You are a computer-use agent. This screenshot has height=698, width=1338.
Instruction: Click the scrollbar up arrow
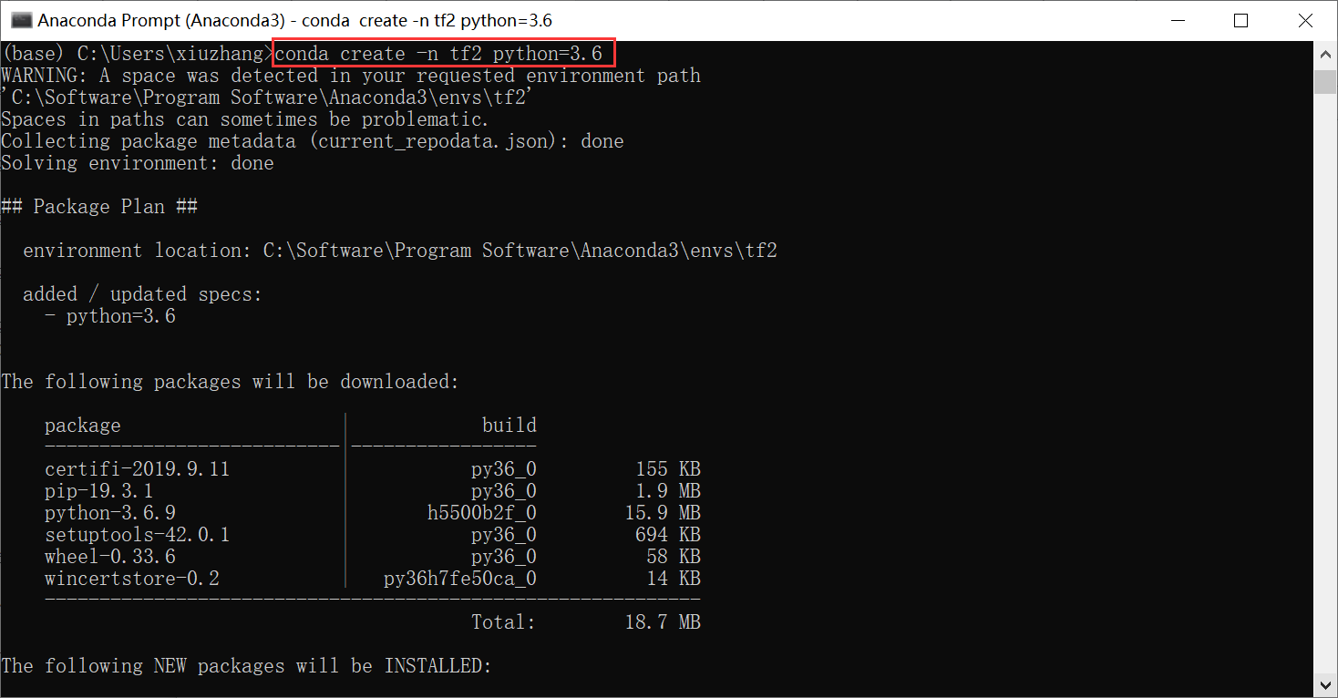pyautogui.click(x=1325, y=54)
